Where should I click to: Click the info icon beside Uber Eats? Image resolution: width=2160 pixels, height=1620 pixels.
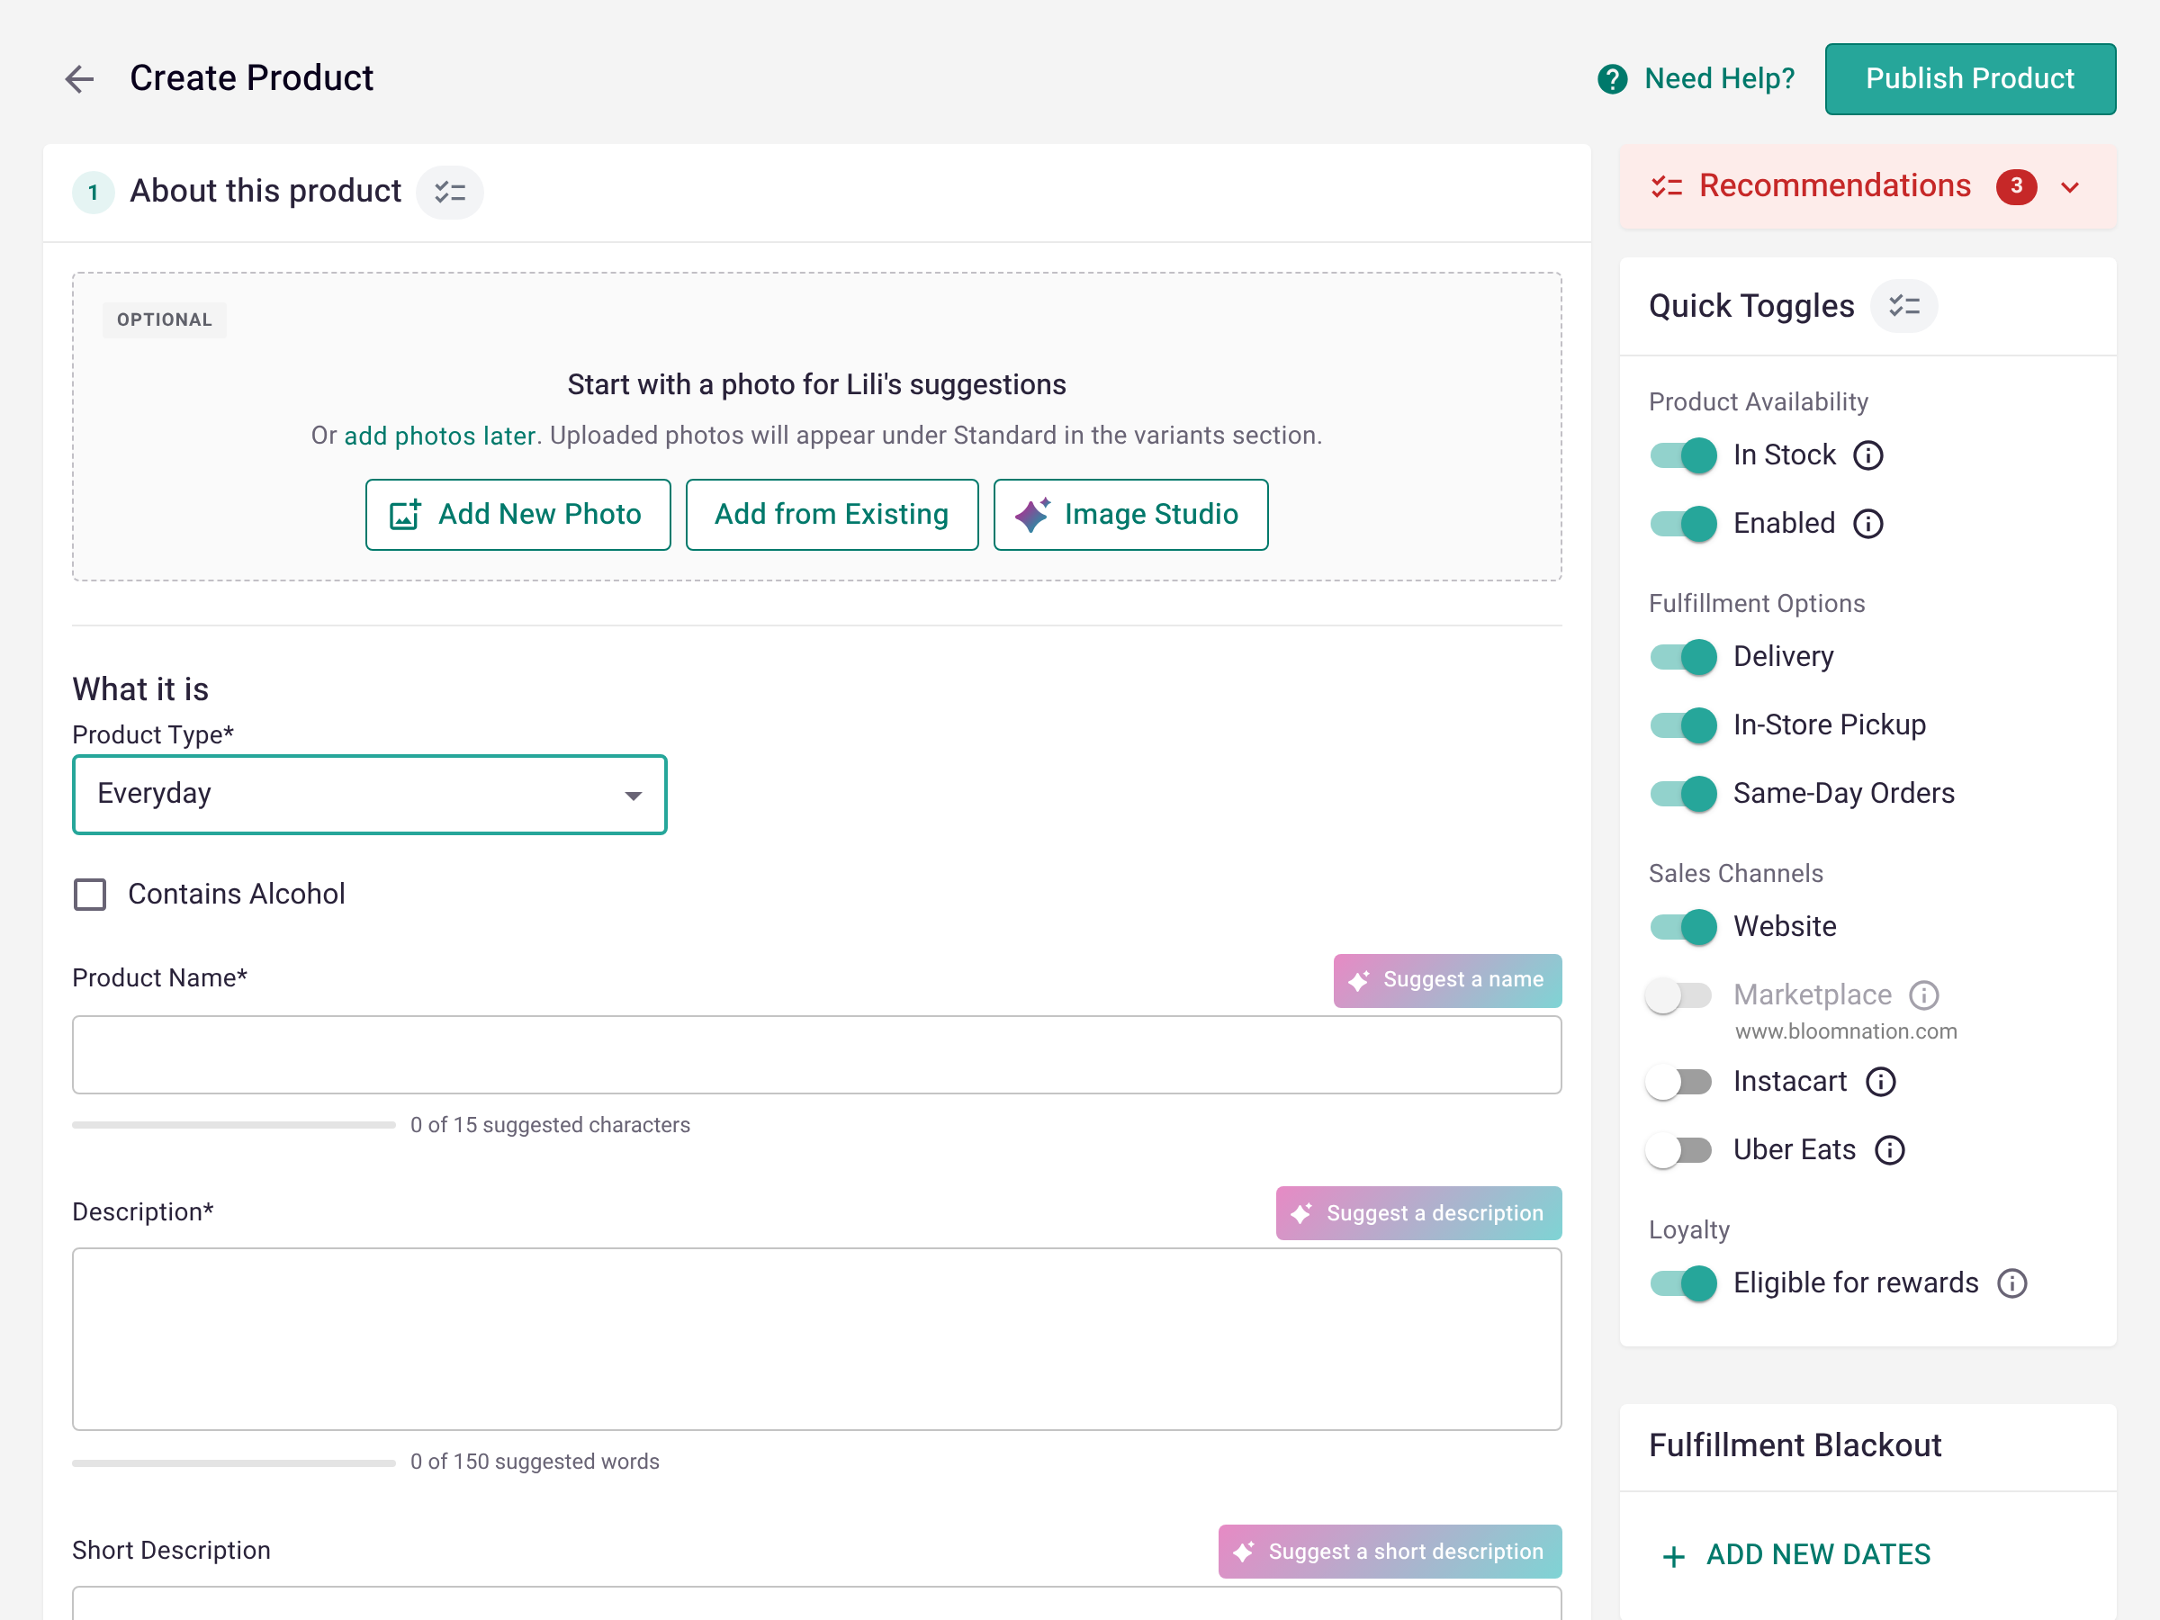coord(1889,1150)
